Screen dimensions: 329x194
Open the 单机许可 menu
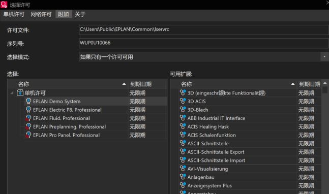(x=14, y=14)
